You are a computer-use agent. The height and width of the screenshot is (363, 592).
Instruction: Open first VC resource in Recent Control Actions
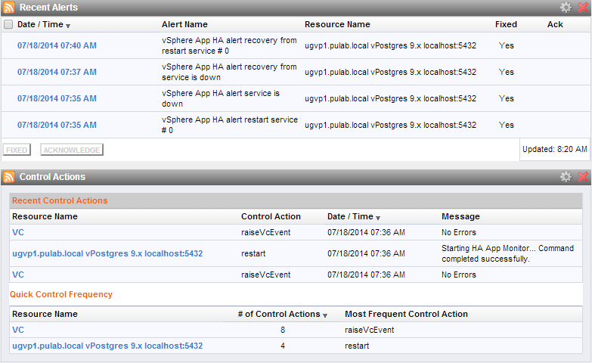click(x=18, y=232)
